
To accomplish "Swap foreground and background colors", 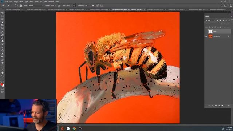I will click(x=3, y=82).
